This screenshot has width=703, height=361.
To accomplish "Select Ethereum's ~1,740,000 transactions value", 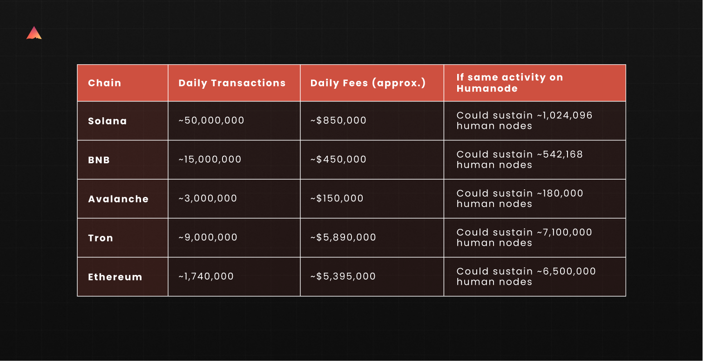I will click(x=206, y=276).
